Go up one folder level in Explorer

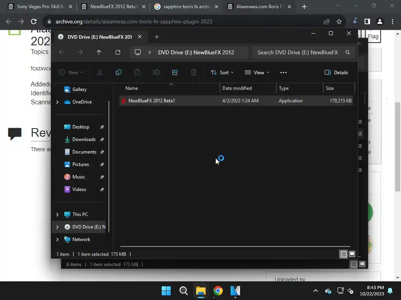99,52
